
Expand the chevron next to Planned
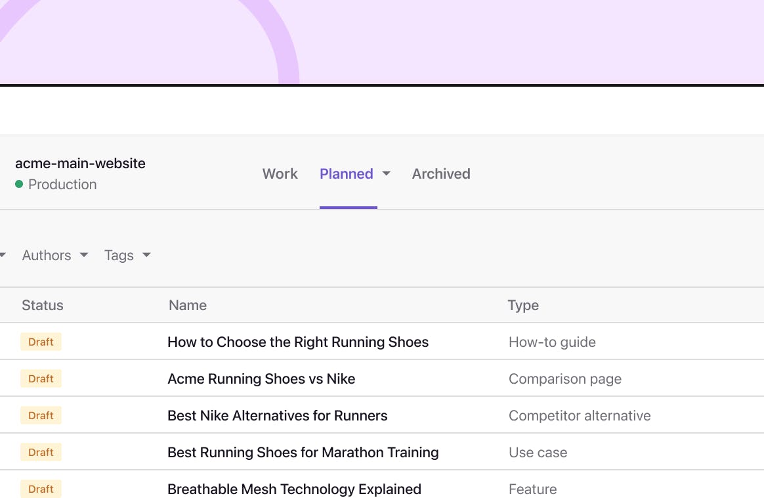click(387, 173)
